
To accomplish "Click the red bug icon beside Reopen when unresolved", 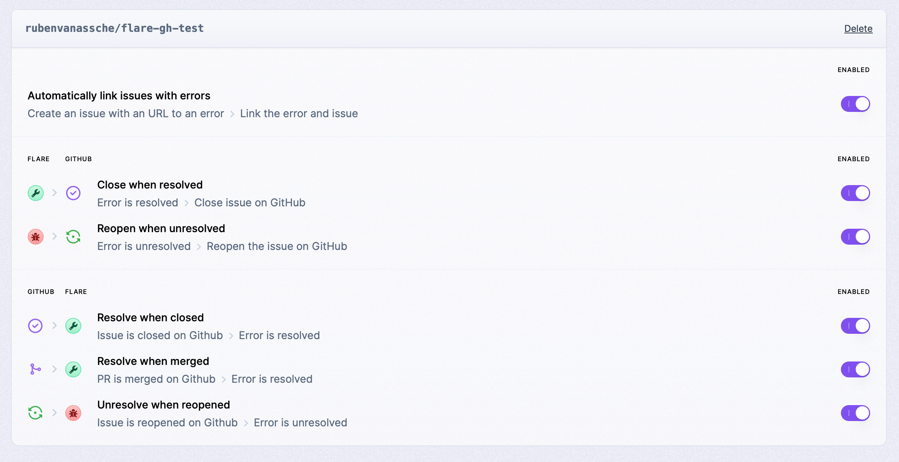I will tap(35, 236).
